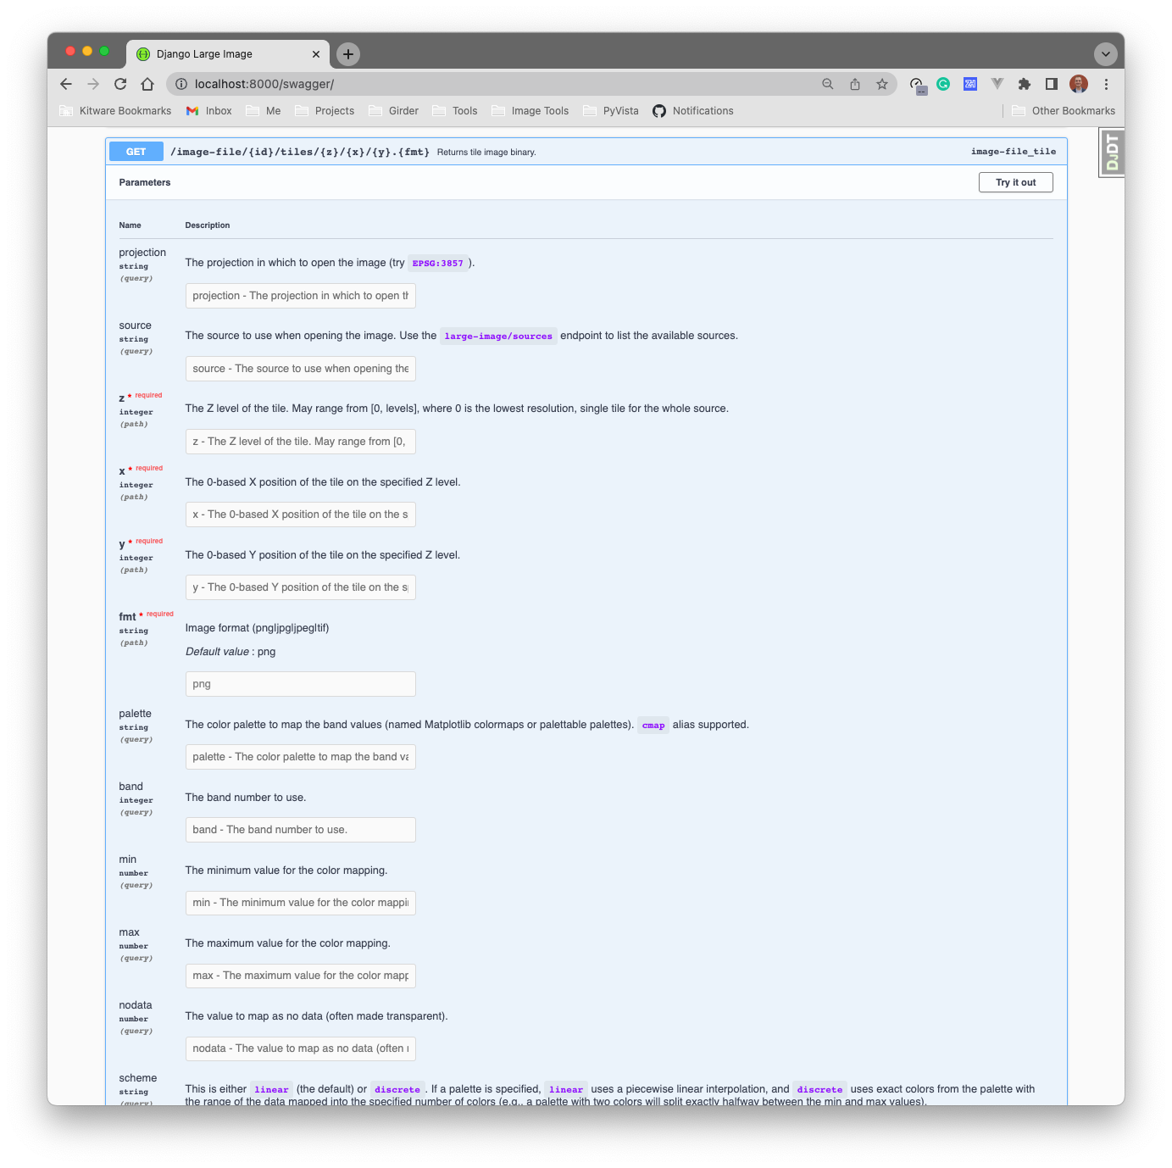
Task: Open the Girder bookmarks folder
Action: 394,111
